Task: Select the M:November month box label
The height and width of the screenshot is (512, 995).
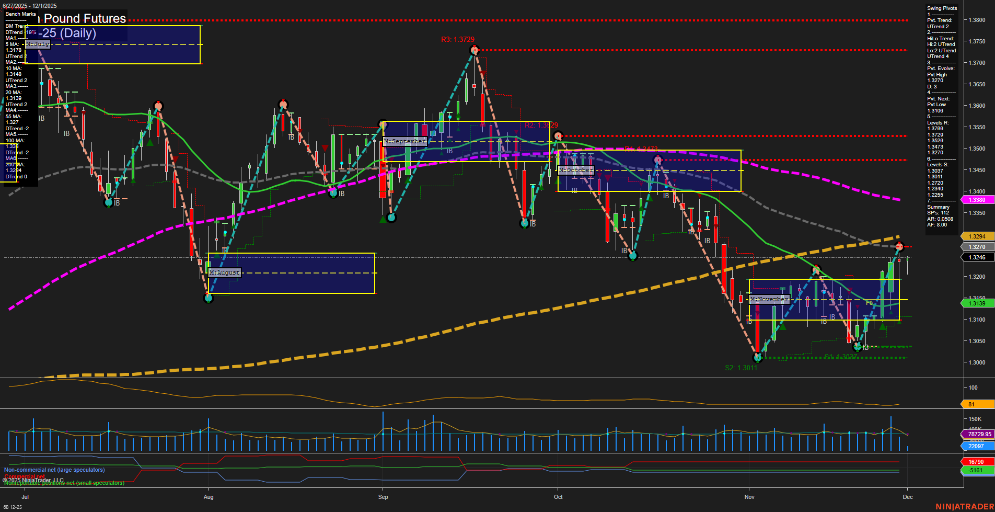Action: click(769, 299)
